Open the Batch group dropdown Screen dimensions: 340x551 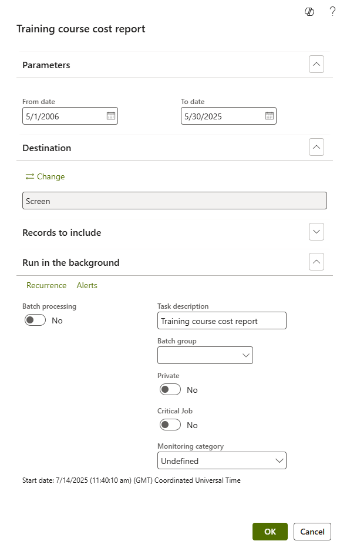coord(205,355)
